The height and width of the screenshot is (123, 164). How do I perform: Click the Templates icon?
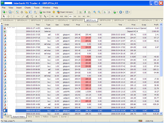(x=127, y=12)
